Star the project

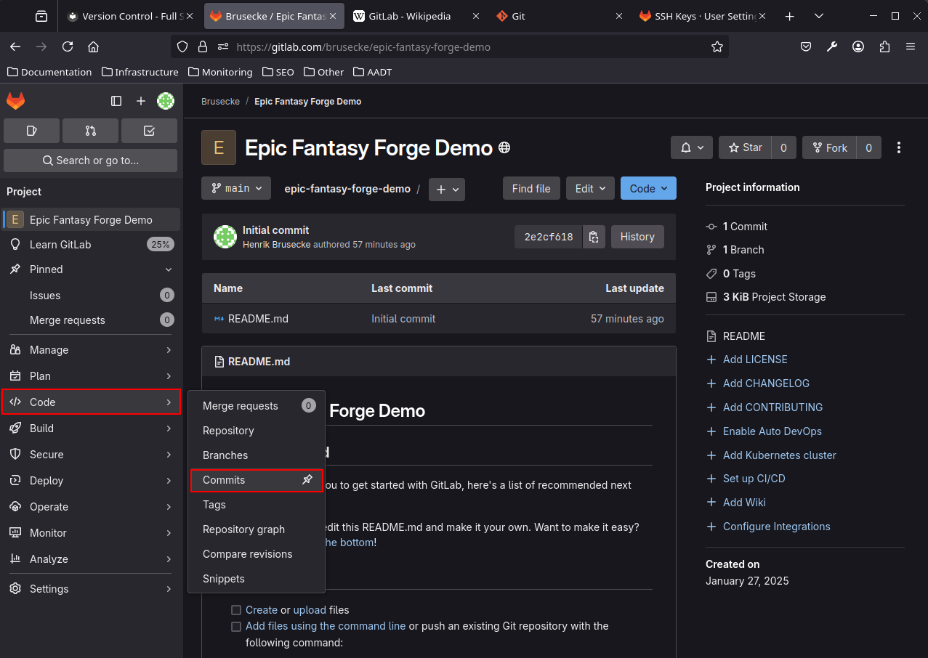click(745, 147)
